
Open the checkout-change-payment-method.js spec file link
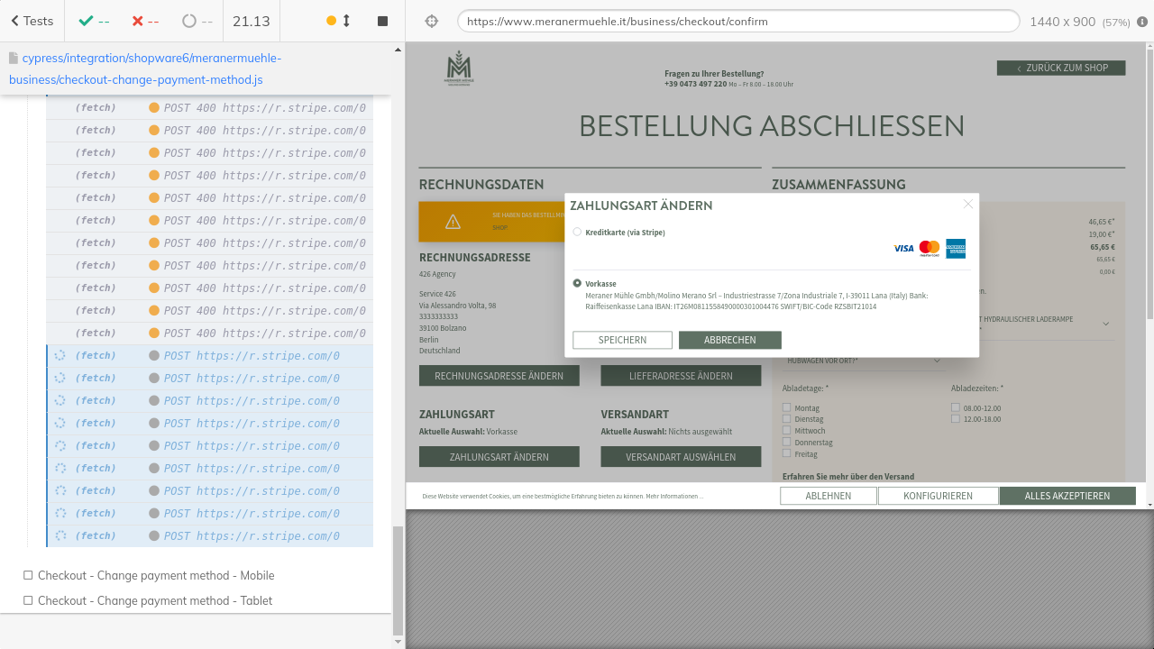click(x=144, y=69)
